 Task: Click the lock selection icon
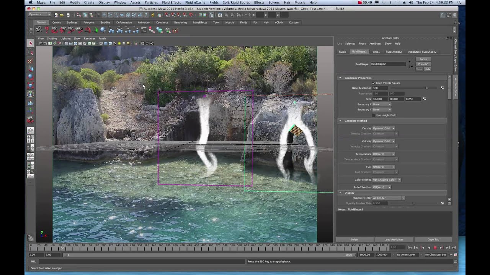[x=152, y=15]
